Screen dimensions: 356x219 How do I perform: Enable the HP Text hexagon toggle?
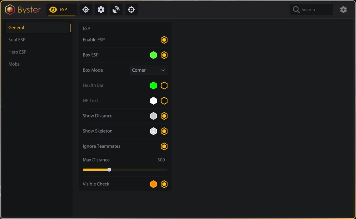point(164,101)
